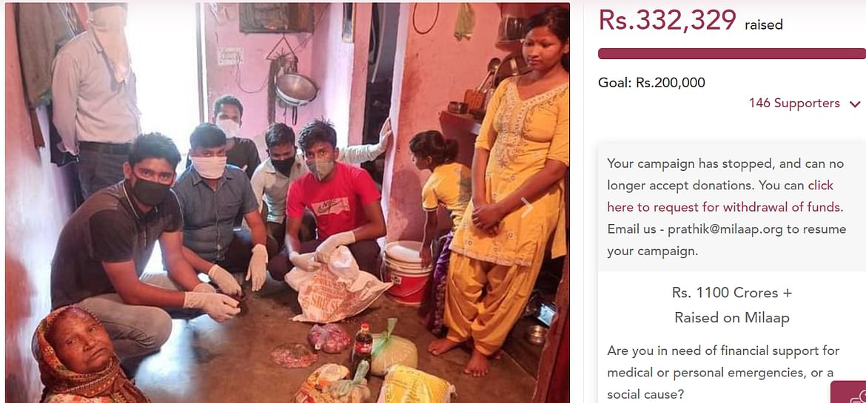Click the Rs.332,329 raised amount

[667, 20]
